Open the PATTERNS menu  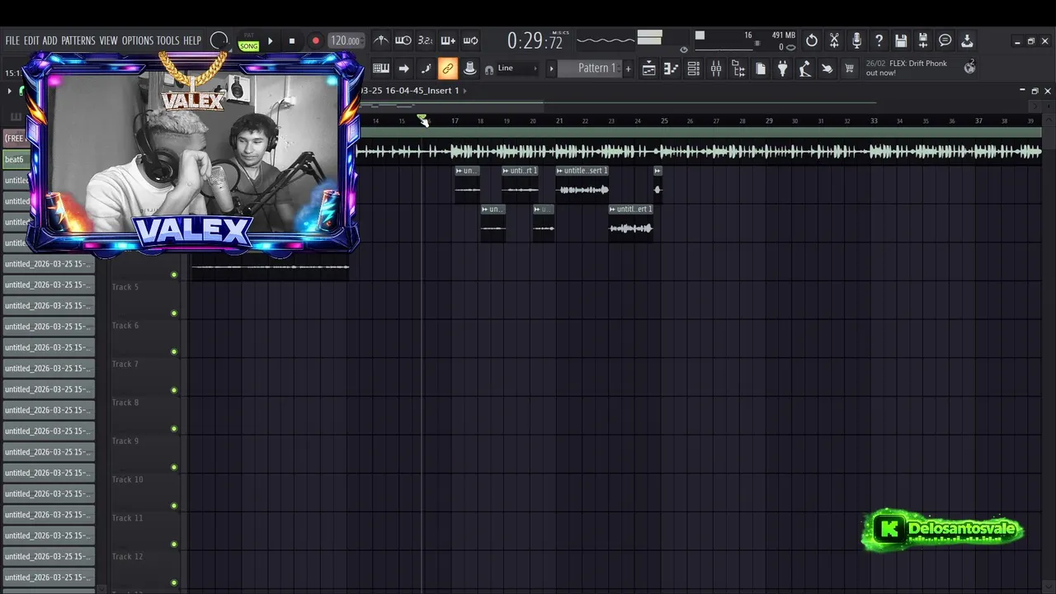tap(78, 40)
